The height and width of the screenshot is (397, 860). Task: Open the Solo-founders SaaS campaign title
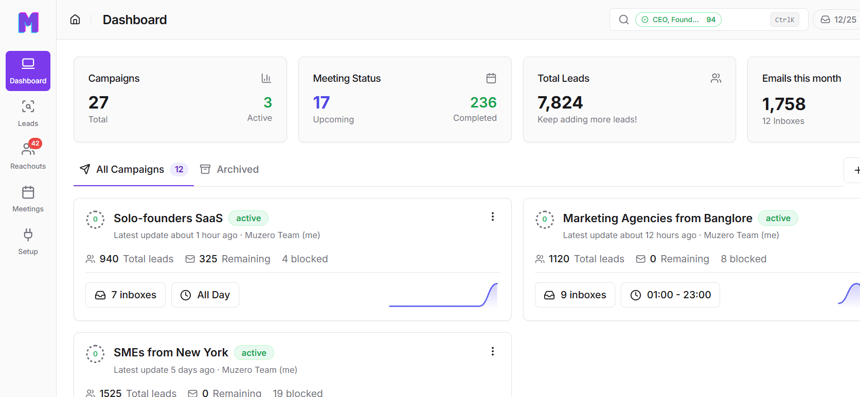(168, 219)
